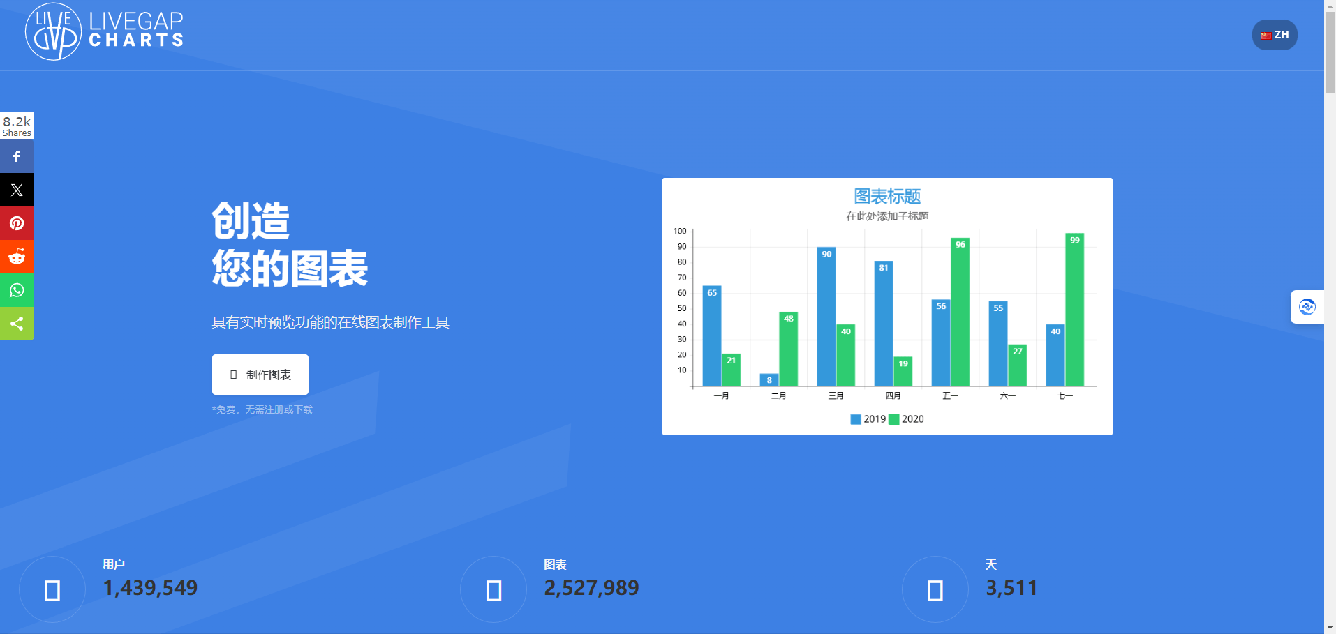Image resolution: width=1336 pixels, height=634 pixels.
Task: Share the page on Facebook
Action: (16, 156)
